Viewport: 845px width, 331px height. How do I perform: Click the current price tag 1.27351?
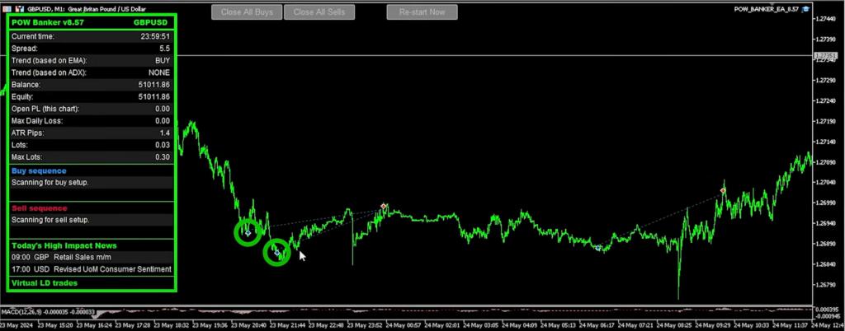coord(825,56)
